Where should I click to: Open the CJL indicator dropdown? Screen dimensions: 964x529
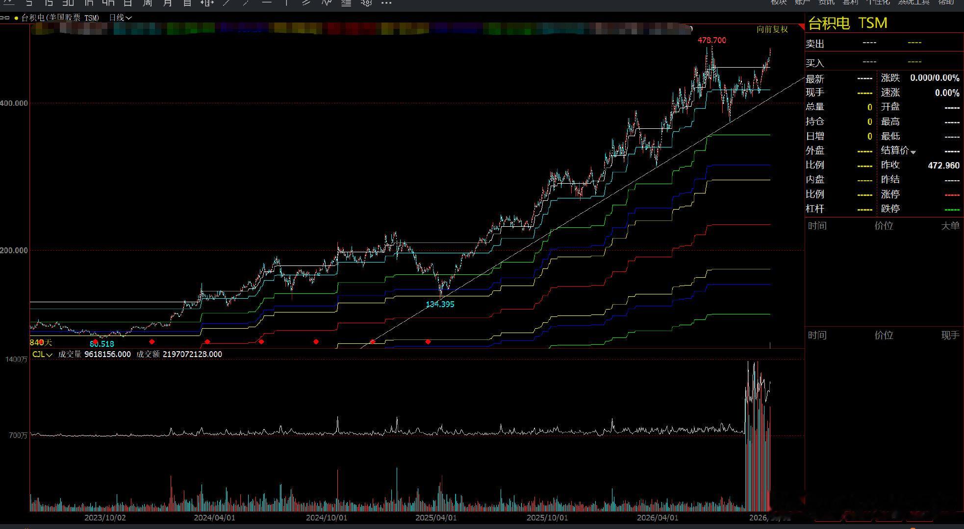click(42, 354)
